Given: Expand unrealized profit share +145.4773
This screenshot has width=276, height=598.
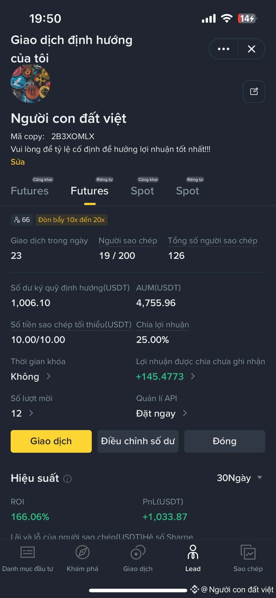Looking at the screenshot, I should (x=166, y=376).
